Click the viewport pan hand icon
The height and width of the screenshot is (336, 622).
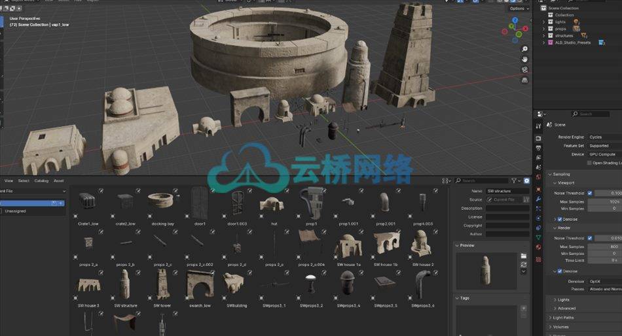[x=524, y=59]
